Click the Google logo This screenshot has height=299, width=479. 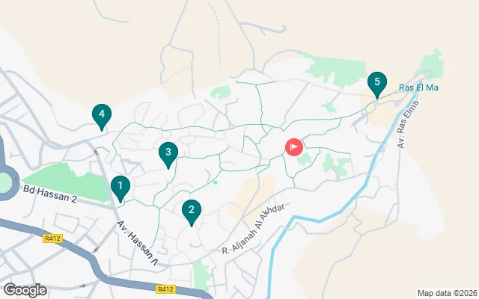click(x=25, y=290)
